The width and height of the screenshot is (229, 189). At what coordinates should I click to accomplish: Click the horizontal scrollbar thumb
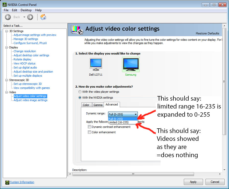pyautogui.click(x=133, y=174)
